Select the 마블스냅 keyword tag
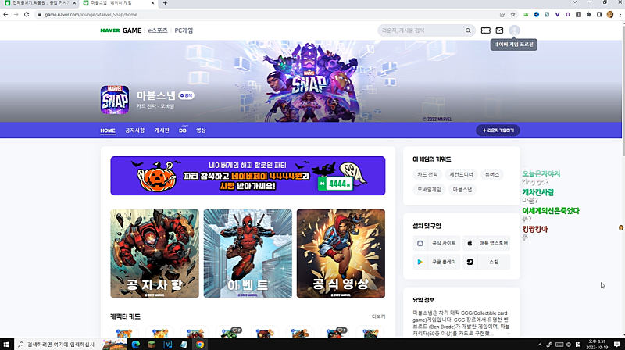This screenshot has width=625, height=350. (462, 190)
